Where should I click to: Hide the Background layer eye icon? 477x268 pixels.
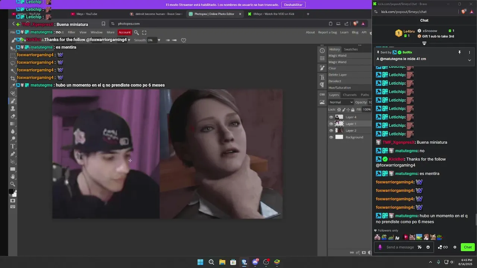pos(331,137)
